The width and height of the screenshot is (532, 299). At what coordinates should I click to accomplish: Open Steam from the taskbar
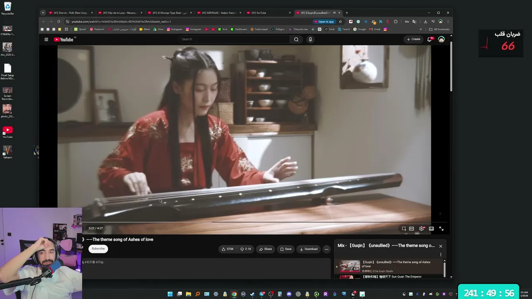[252, 294]
